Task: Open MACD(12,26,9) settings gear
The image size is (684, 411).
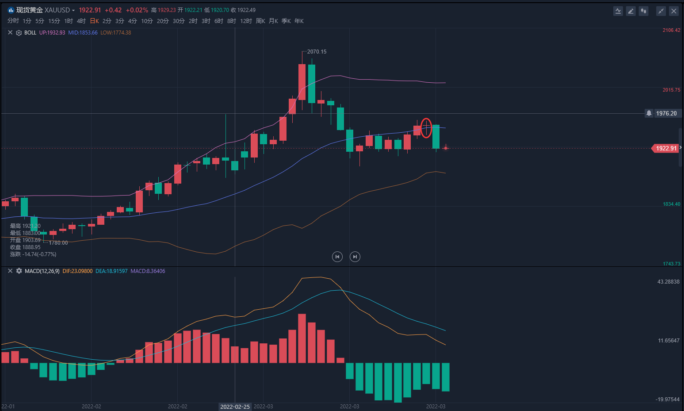Action: coord(19,271)
